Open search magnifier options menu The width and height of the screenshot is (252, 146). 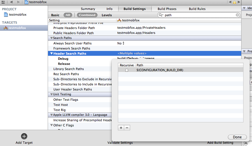(161, 15)
